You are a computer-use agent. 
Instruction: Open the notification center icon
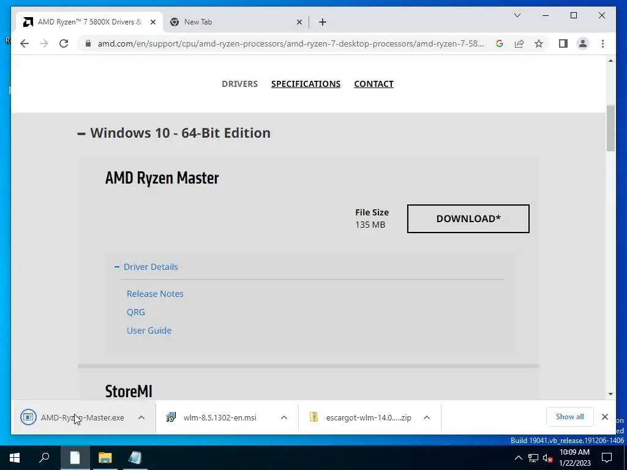pos(607,458)
